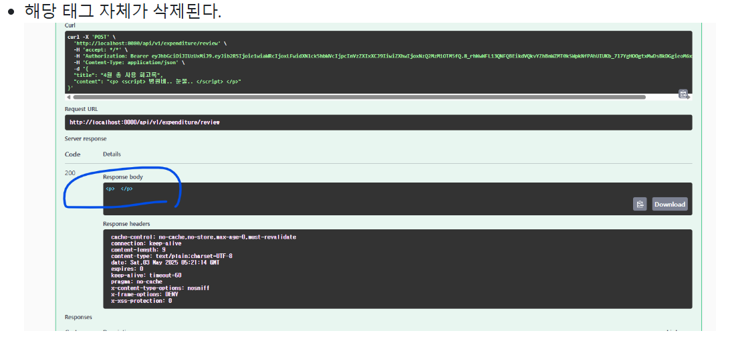Click the "Curl" section label
The height and width of the screenshot is (341, 732).
click(x=70, y=25)
